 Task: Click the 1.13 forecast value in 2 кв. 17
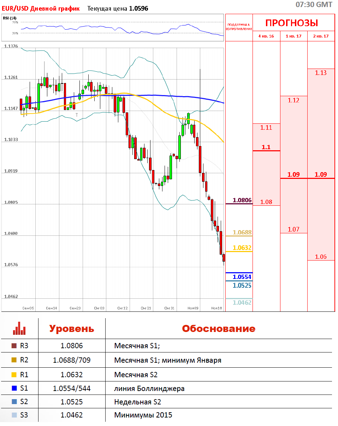point(321,73)
